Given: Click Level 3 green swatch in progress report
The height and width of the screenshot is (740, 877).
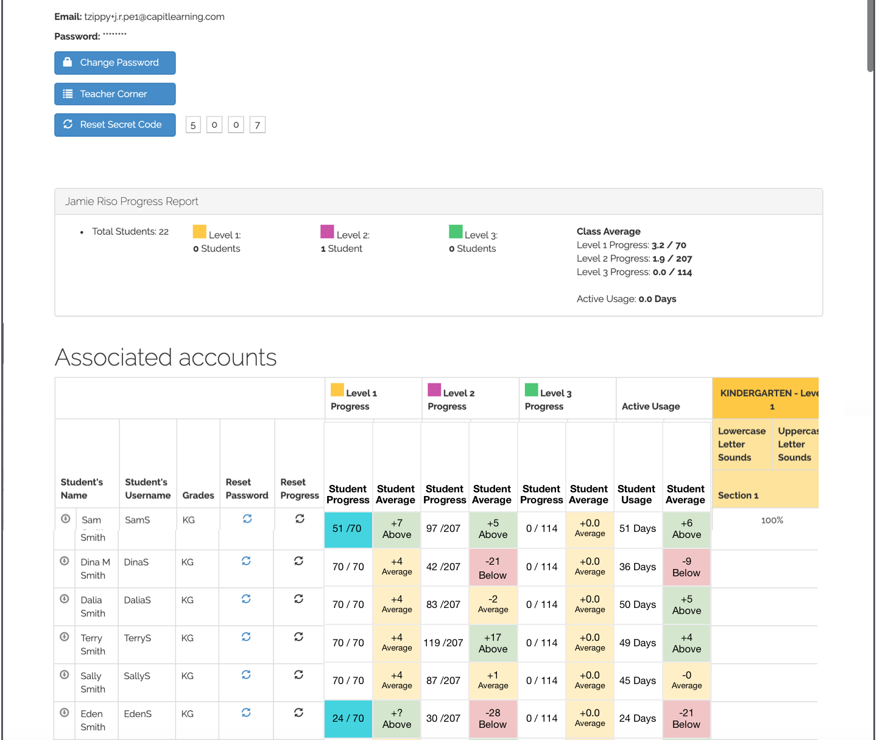Looking at the screenshot, I should tap(456, 231).
